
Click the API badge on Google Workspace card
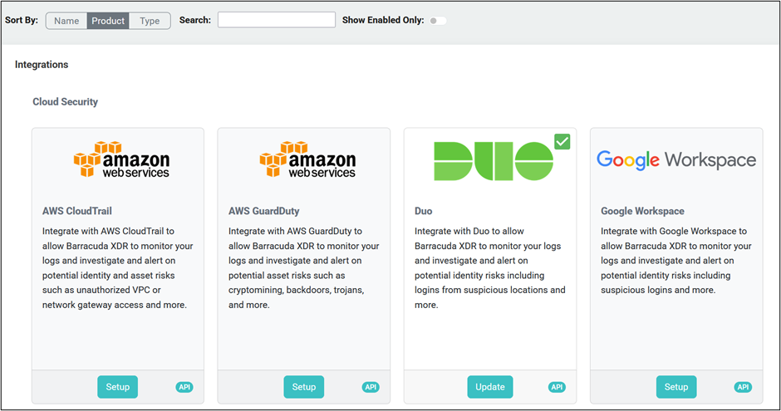[x=743, y=387]
